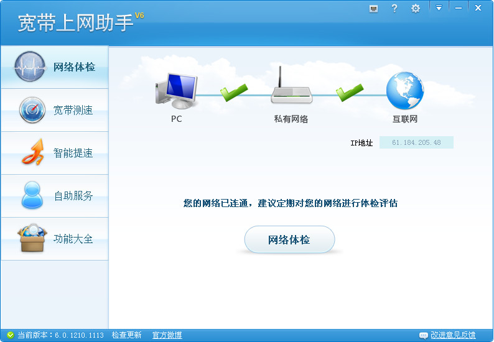This screenshot has height=342, width=494.
Task: Open settings via the gear icon
Action: pos(416,9)
